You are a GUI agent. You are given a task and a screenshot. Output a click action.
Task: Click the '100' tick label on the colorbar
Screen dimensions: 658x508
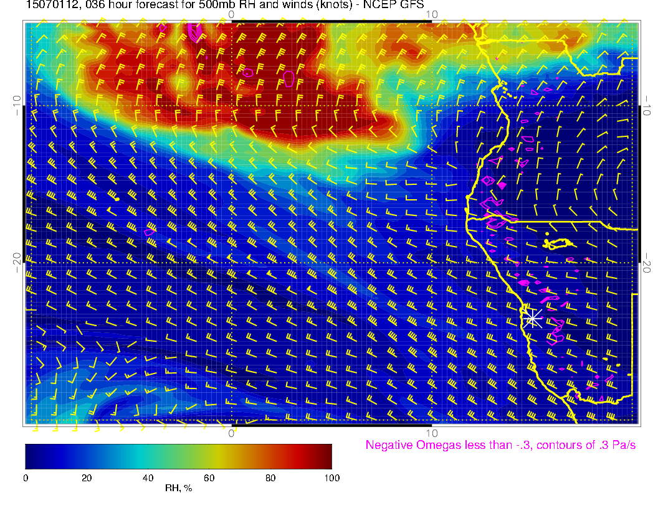pyautogui.click(x=332, y=478)
